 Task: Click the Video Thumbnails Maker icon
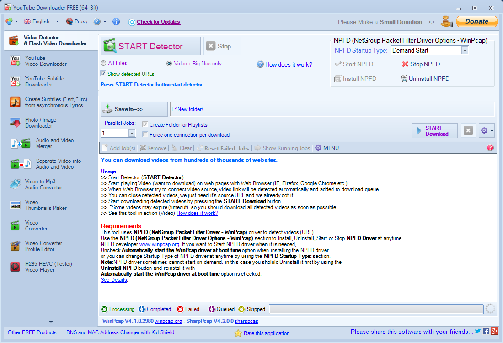pos(15,205)
